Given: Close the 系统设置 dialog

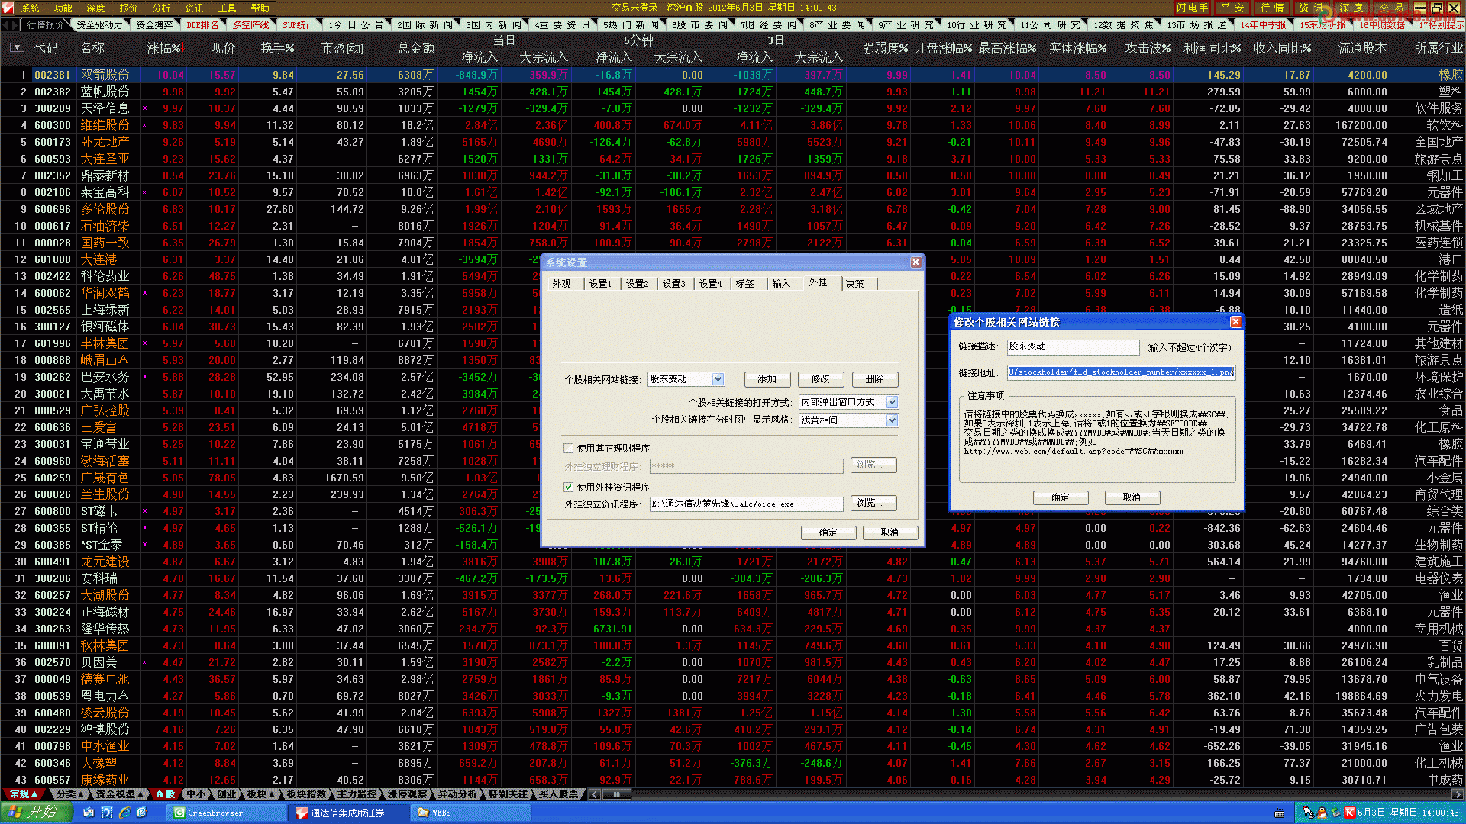Looking at the screenshot, I should [x=915, y=262].
